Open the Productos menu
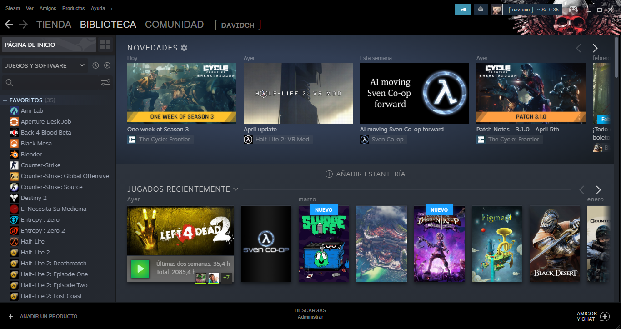The width and height of the screenshot is (621, 329). pyautogui.click(x=73, y=8)
